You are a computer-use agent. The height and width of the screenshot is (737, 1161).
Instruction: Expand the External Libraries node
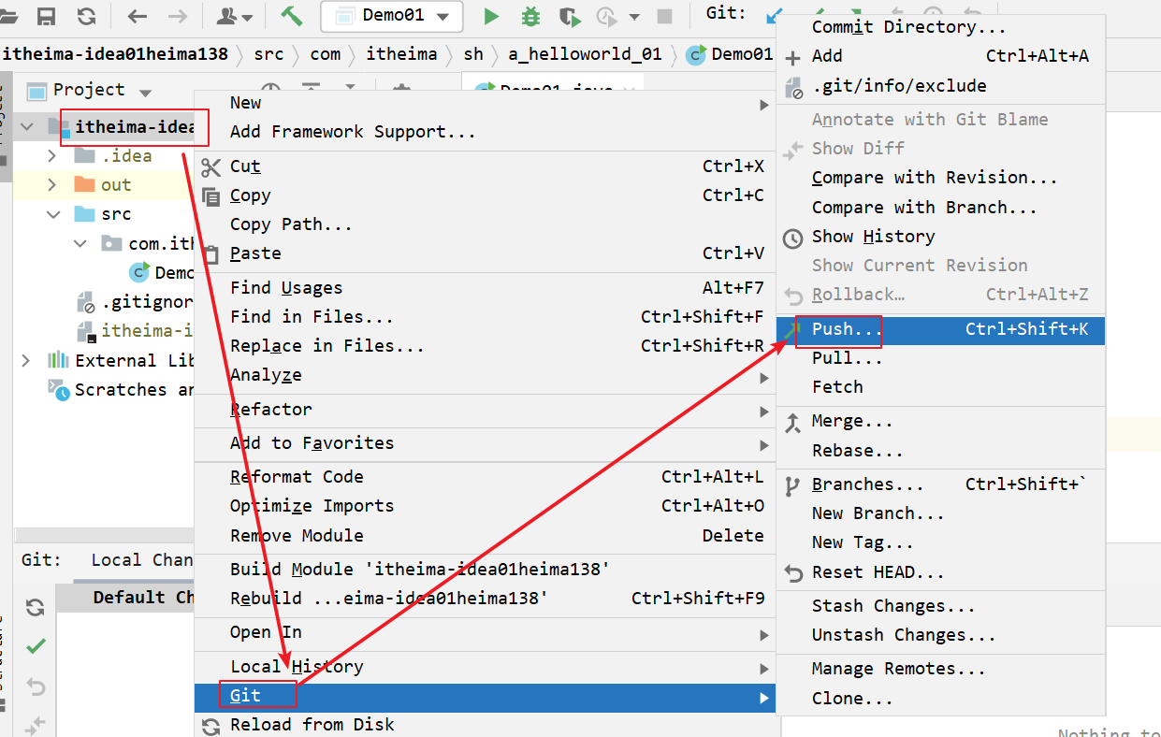[26, 360]
